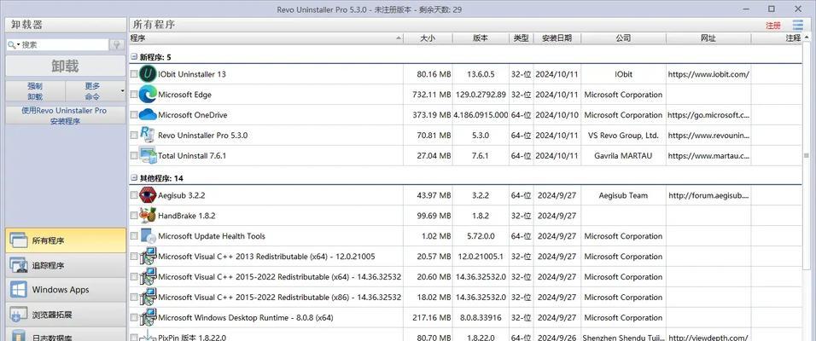816x341 pixels.
Task: Tick the Total Uninstall 7.6.1 checkbox
Action: click(x=134, y=155)
